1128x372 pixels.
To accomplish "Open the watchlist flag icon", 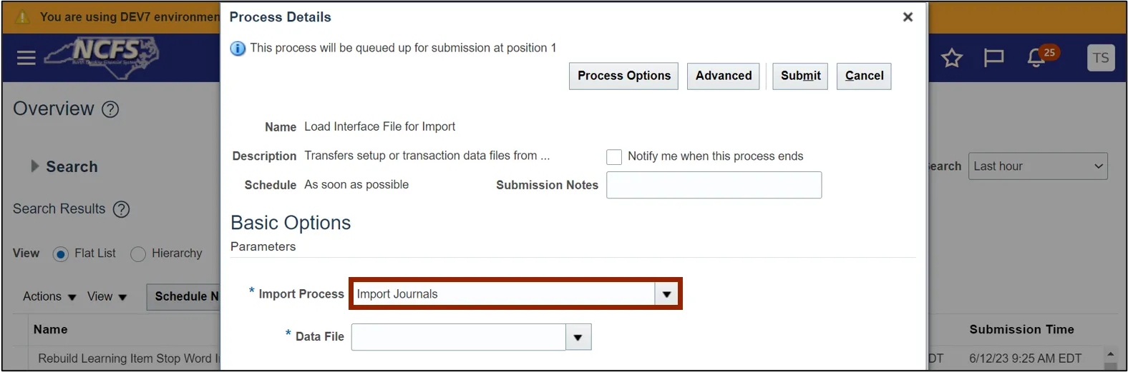I will pyautogui.click(x=993, y=58).
